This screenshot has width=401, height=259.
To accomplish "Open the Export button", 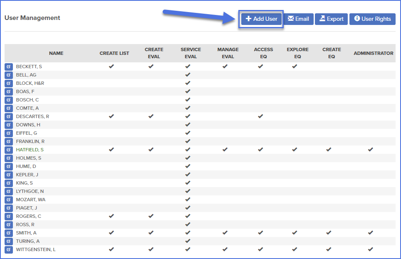I will pyautogui.click(x=331, y=19).
